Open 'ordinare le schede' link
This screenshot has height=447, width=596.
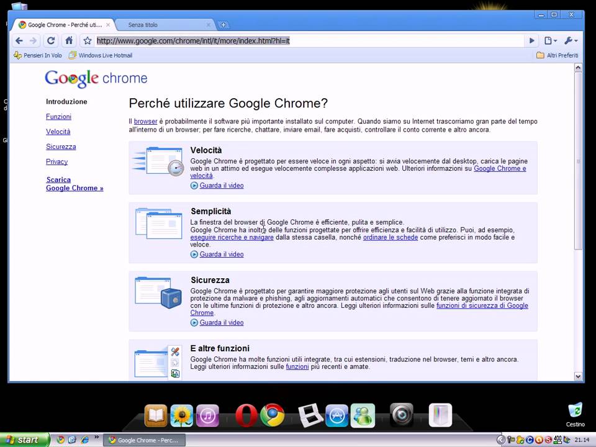tap(391, 237)
